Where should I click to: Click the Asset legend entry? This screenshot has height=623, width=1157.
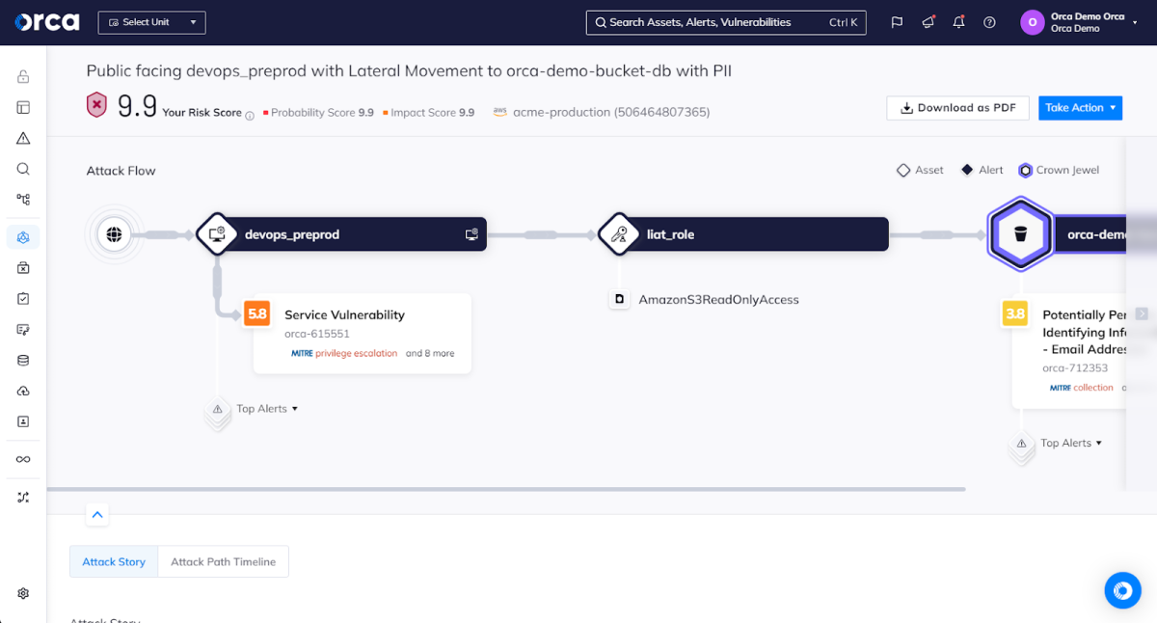point(920,170)
